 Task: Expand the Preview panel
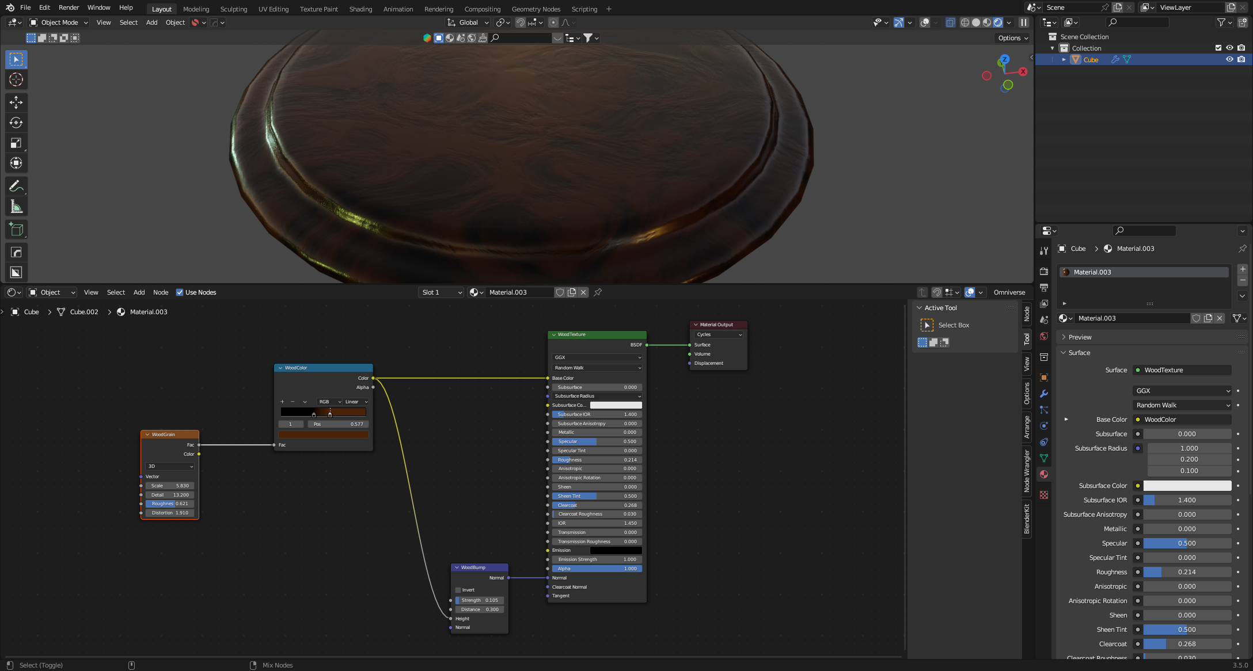(1080, 337)
